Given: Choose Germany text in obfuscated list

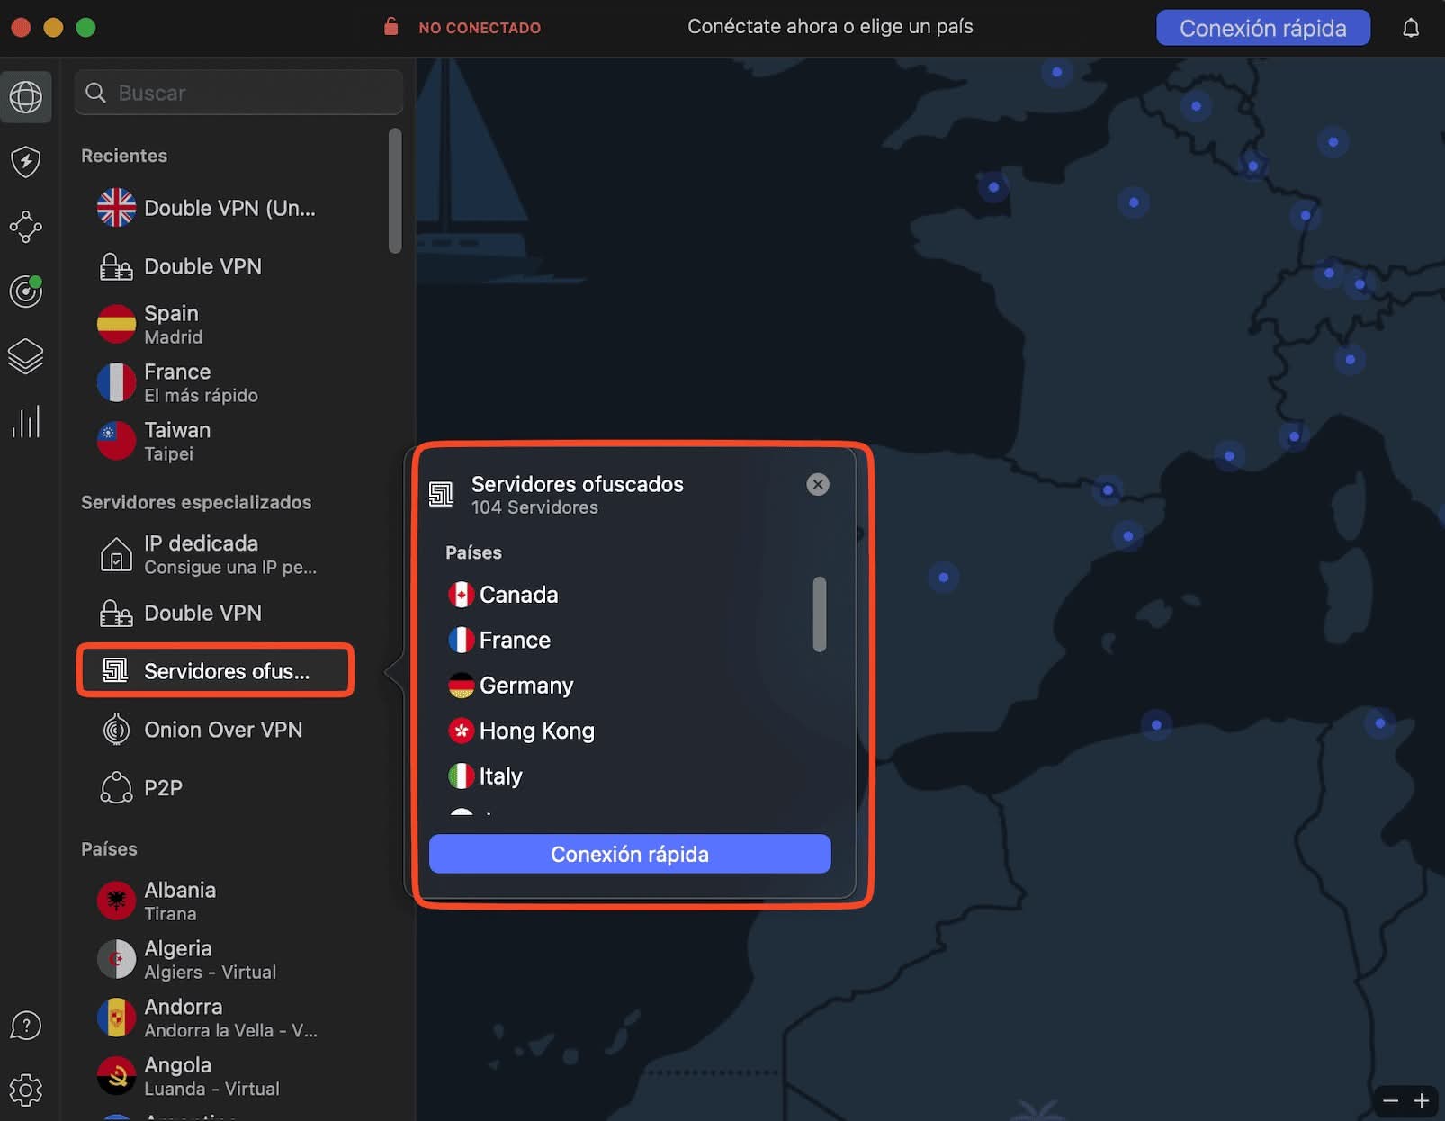Looking at the screenshot, I should click(x=526, y=686).
